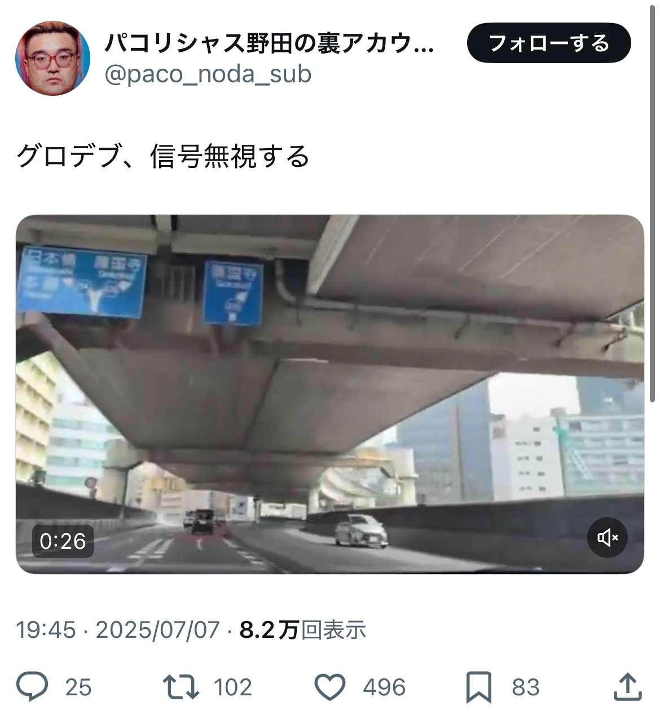View the 8.2万 回表示 view count

tap(303, 629)
